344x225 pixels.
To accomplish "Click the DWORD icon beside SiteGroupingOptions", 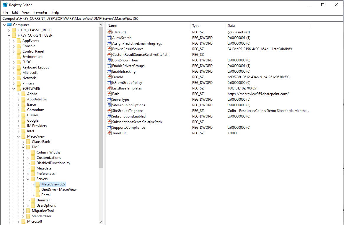I will 109,105.
